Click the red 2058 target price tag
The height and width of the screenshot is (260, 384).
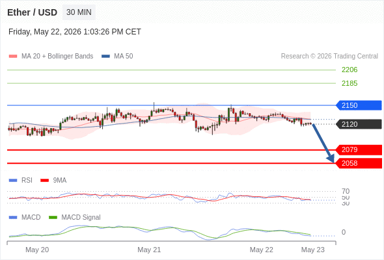tap(359, 163)
